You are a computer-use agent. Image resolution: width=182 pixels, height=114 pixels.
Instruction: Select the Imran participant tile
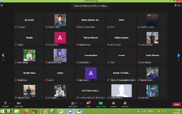point(122,55)
